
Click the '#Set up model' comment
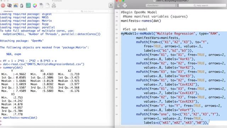tap(135, 29)
